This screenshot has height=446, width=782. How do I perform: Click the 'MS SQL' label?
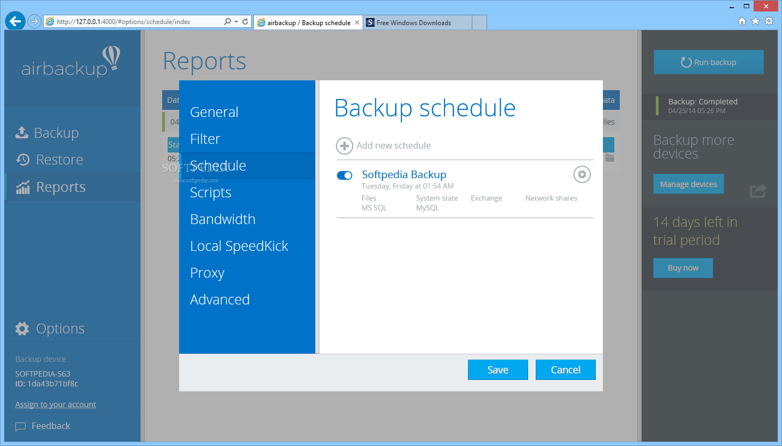(374, 208)
